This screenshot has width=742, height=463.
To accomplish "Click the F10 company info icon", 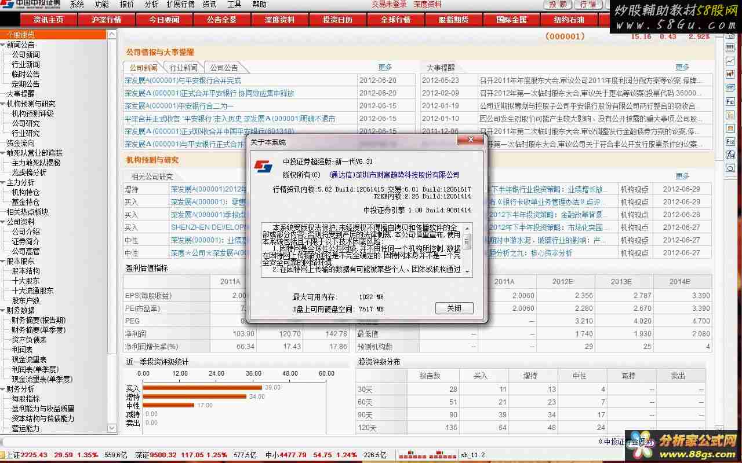I will coord(730,101).
